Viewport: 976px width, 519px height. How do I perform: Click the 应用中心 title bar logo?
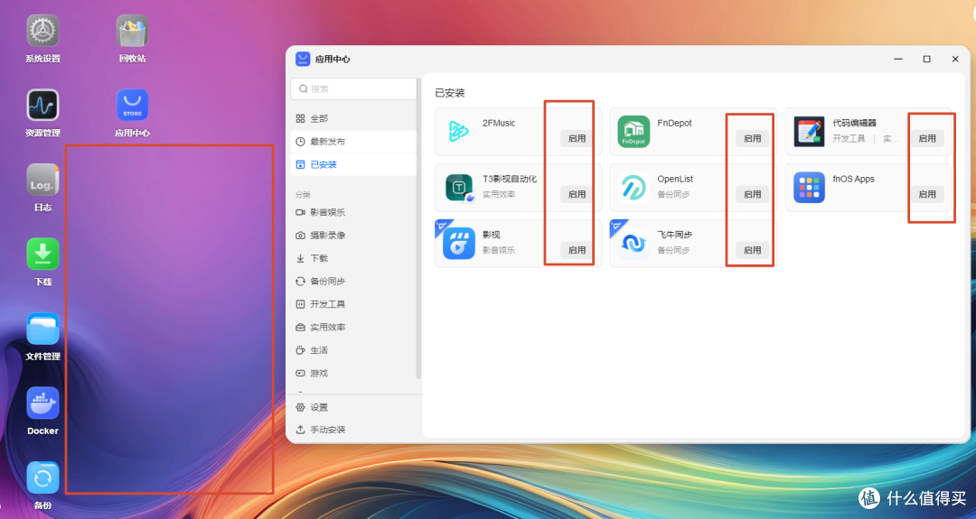tap(303, 59)
